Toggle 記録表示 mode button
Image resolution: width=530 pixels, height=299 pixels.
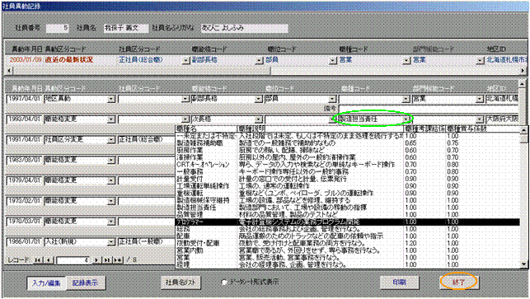click(x=85, y=283)
